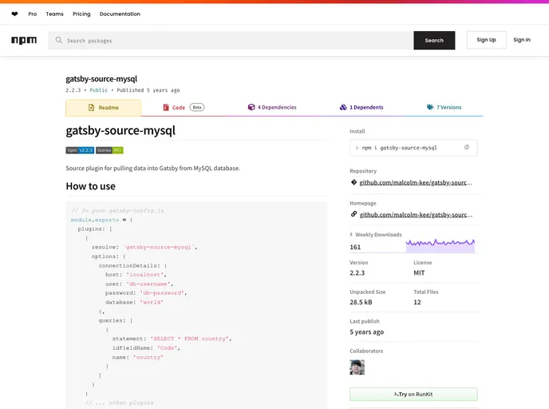Image resolution: width=549 pixels, height=409 pixels.
Task: Open the 7 Versions tab
Action: [444, 107]
